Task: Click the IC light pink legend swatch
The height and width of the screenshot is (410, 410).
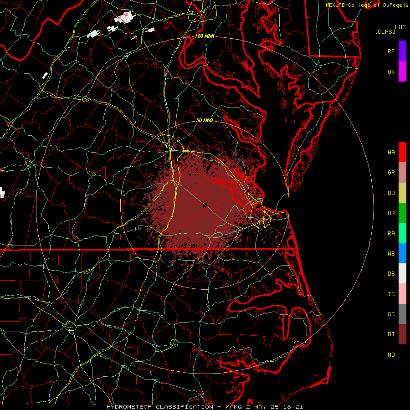Action: [x=402, y=294]
